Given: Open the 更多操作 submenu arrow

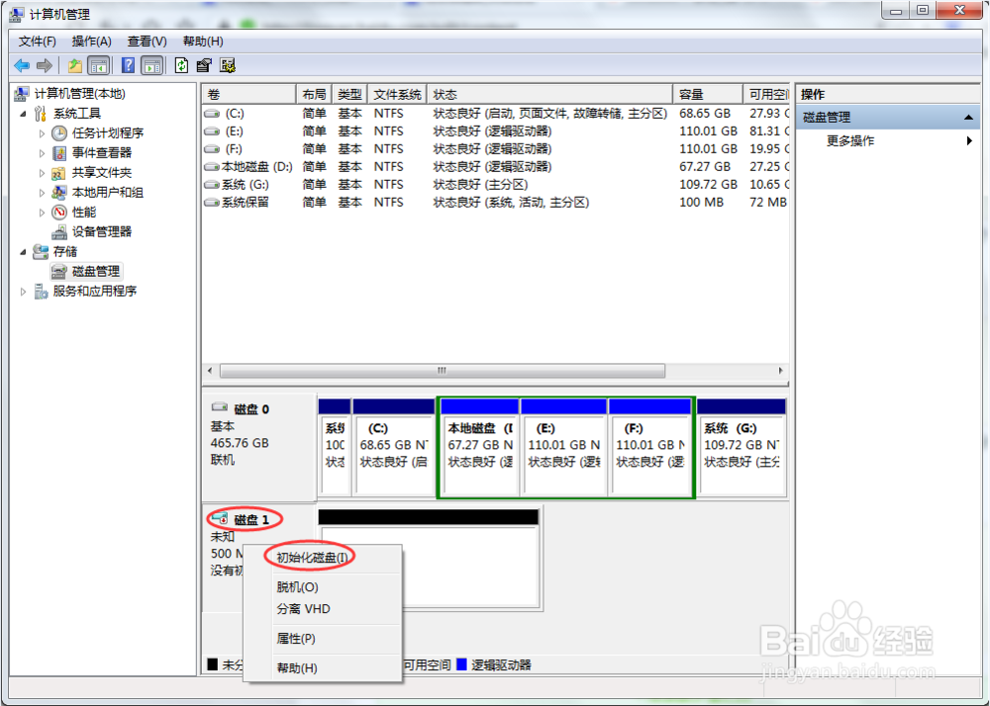Looking at the screenshot, I should 969,140.
